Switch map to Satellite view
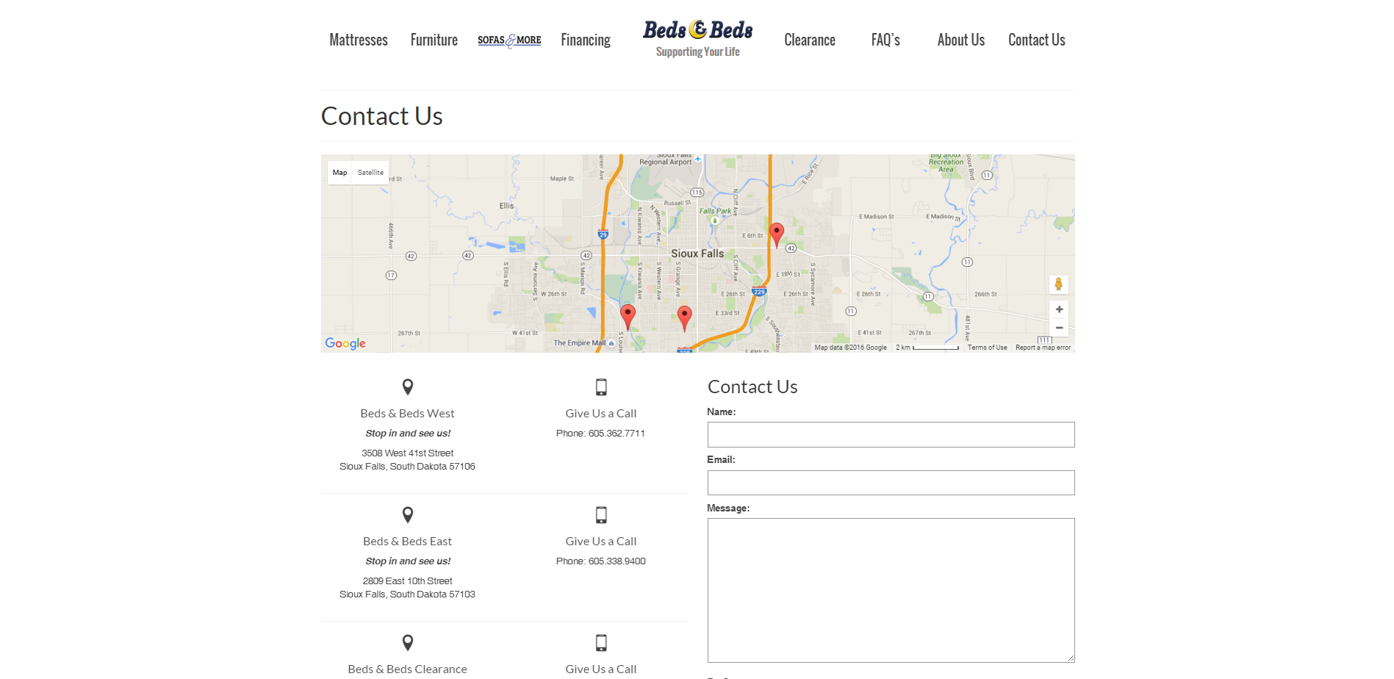This screenshot has height=679, width=1394. tap(370, 173)
